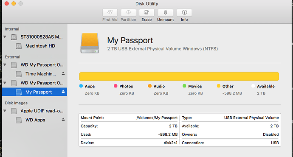Collapse second WD My Passport disk tree
The image size is (293, 157).
pyautogui.click(x=5, y=83)
